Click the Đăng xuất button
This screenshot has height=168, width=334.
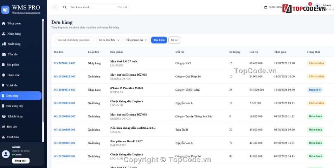(21, 161)
